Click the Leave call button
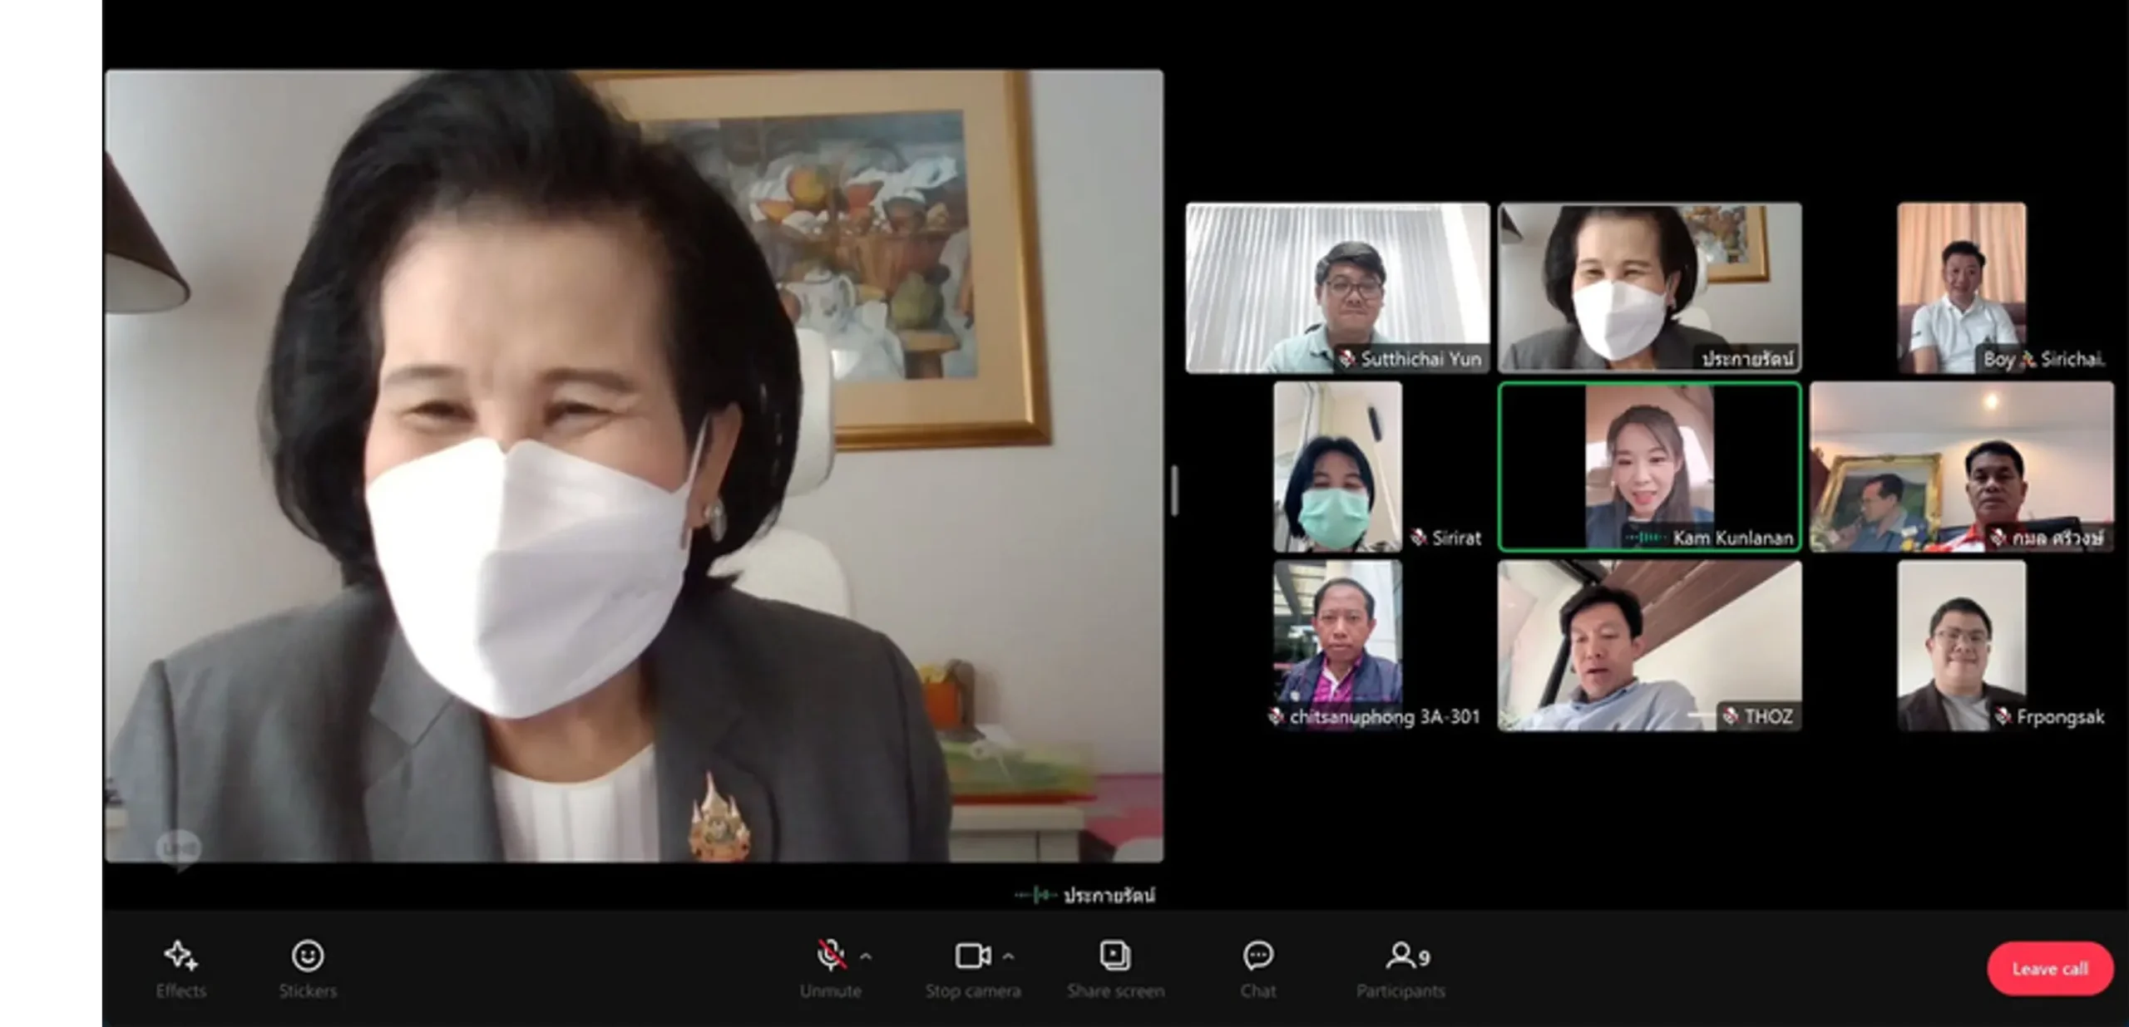The height and width of the screenshot is (1027, 2129). [2050, 968]
